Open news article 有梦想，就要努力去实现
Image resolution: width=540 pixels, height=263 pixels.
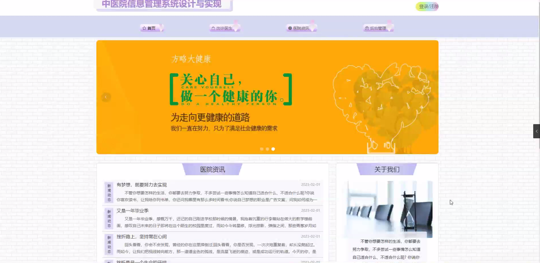142,185
